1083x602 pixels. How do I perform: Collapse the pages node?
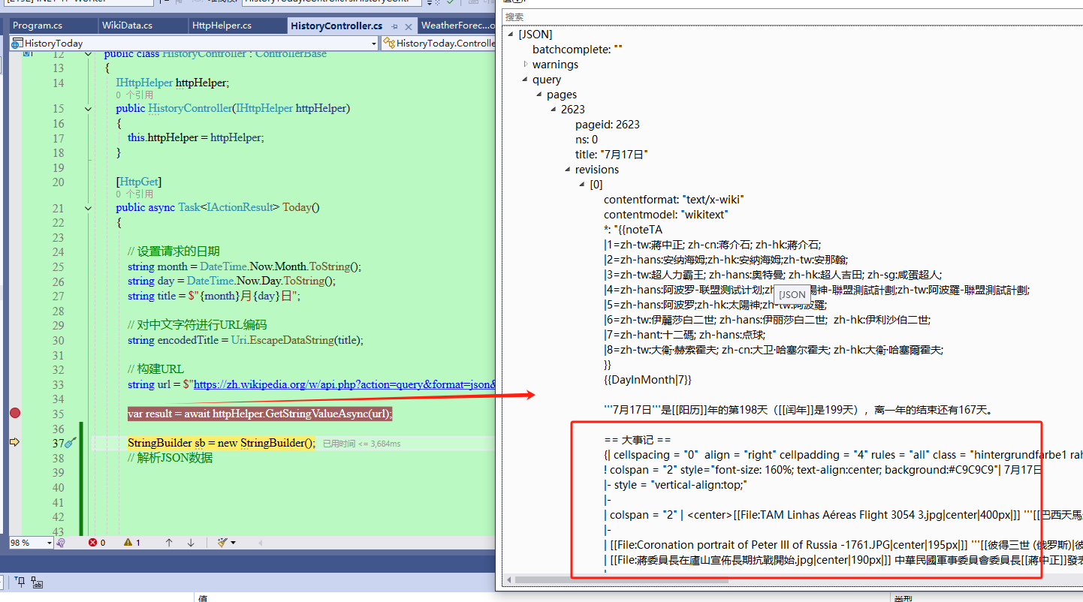pos(540,95)
